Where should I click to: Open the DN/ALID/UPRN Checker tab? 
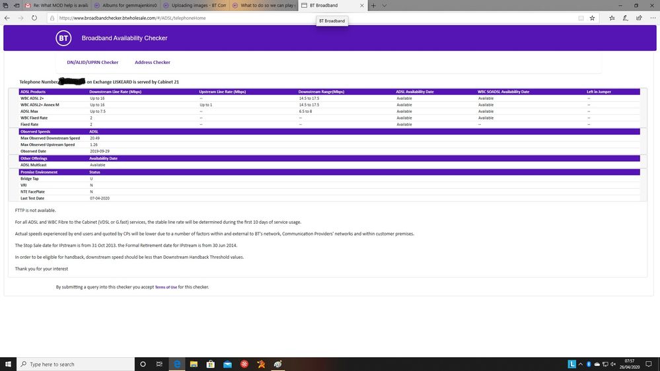tap(92, 62)
